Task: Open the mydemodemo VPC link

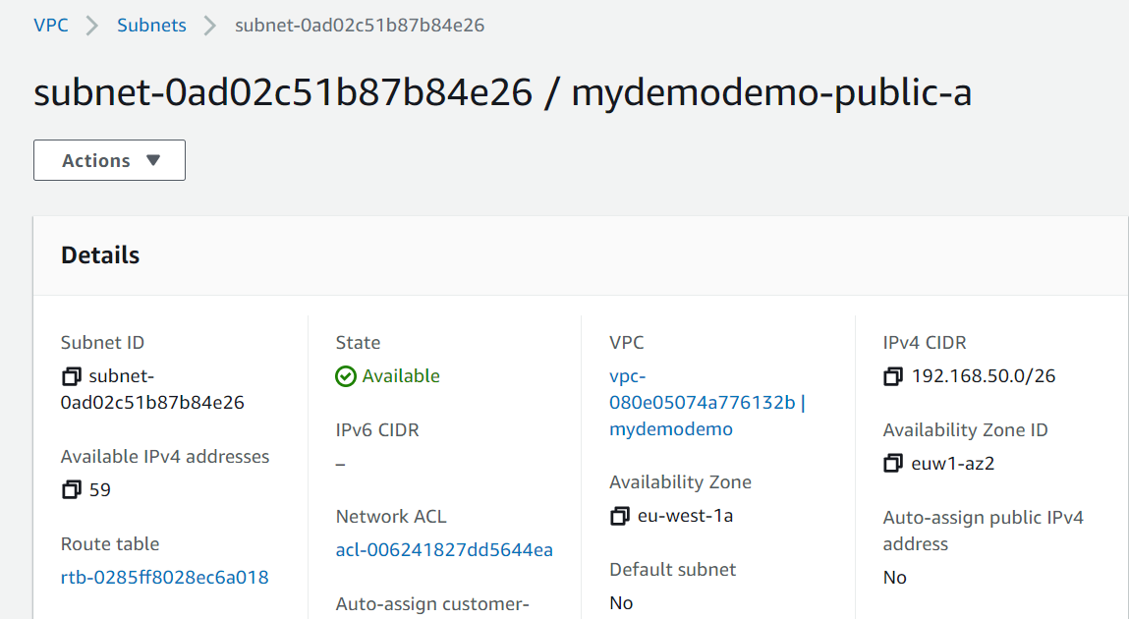Action: click(671, 429)
